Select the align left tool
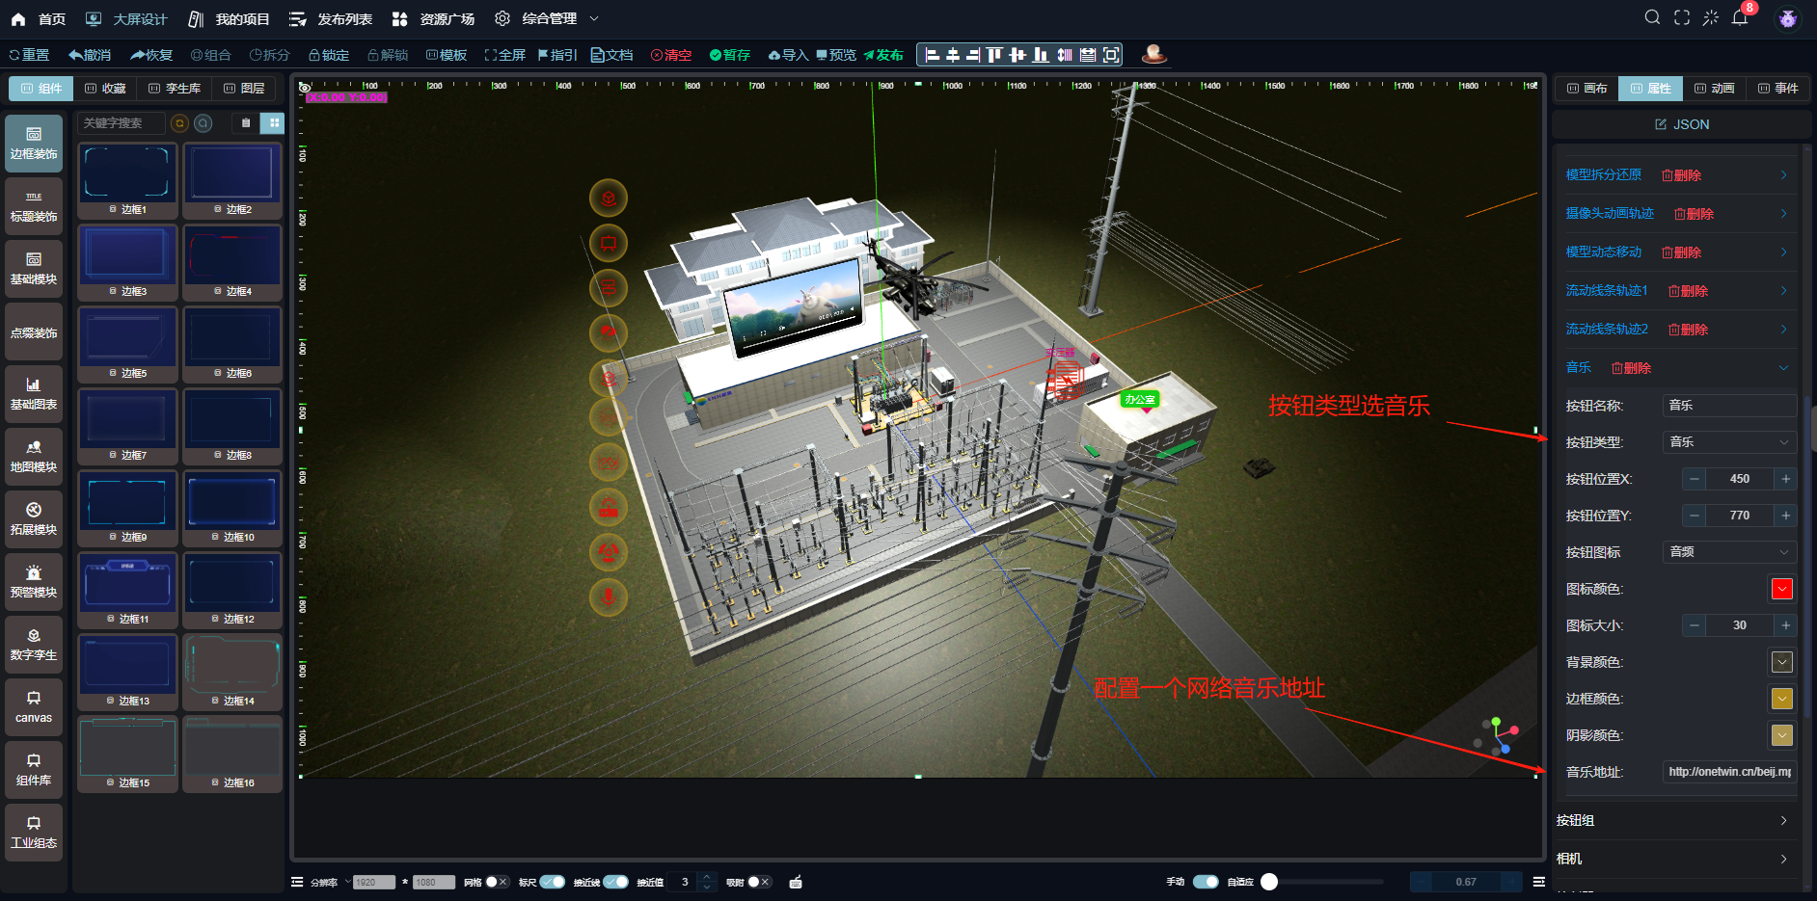1817x901 pixels. tap(932, 55)
